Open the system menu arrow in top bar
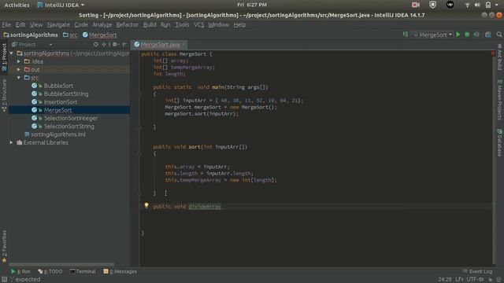Image resolution: width=504 pixels, height=283 pixels. [497, 5]
